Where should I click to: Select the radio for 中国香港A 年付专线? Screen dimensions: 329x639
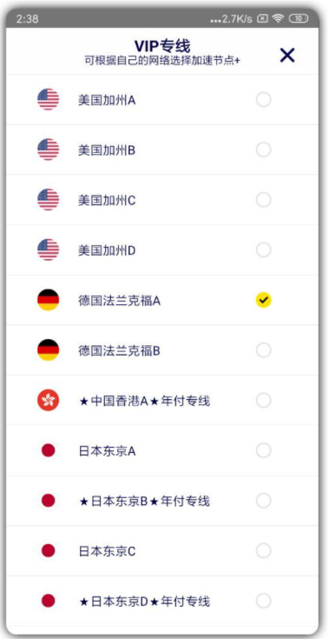tap(264, 400)
